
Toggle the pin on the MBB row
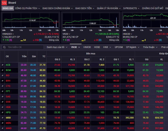coord(2,118)
